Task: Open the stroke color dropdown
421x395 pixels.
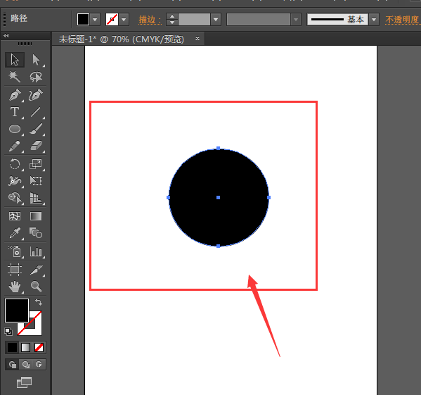Action: pos(124,20)
